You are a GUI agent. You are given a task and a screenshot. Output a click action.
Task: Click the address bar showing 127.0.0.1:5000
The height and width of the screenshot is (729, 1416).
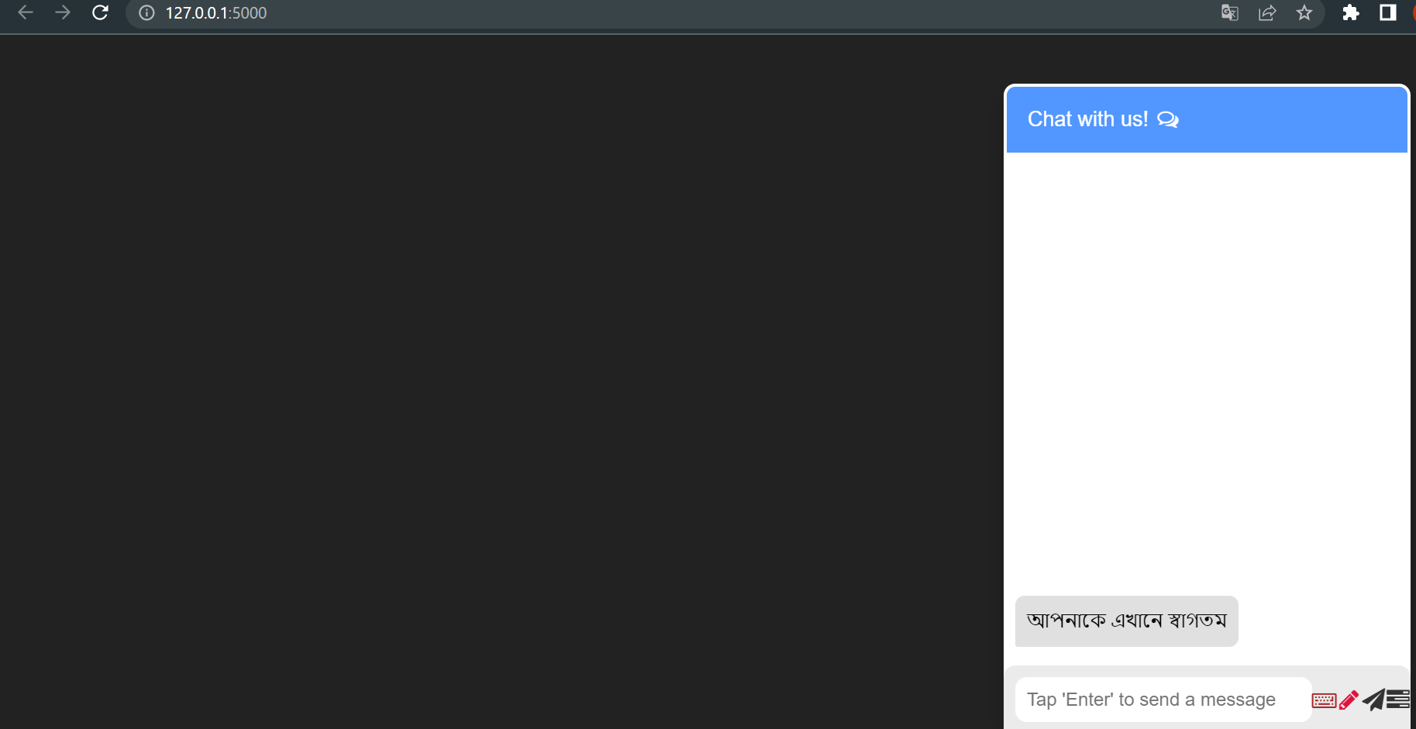pos(215,12)
